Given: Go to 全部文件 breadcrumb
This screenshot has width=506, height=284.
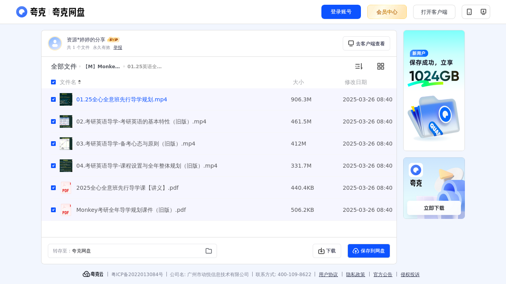Looking at the screenshot, I should [64, 67].
